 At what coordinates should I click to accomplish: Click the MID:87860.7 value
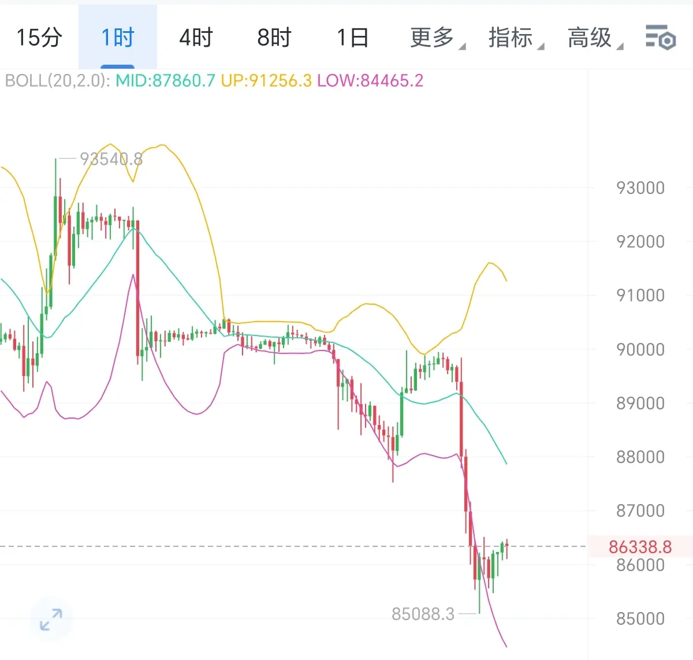point(165,80)
